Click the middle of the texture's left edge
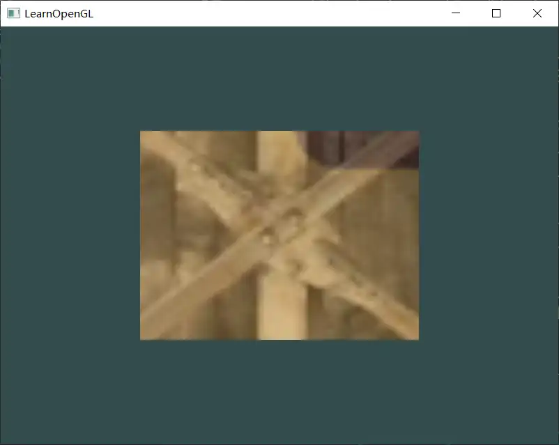Viewport: 559px width, 445px height. 143,235
